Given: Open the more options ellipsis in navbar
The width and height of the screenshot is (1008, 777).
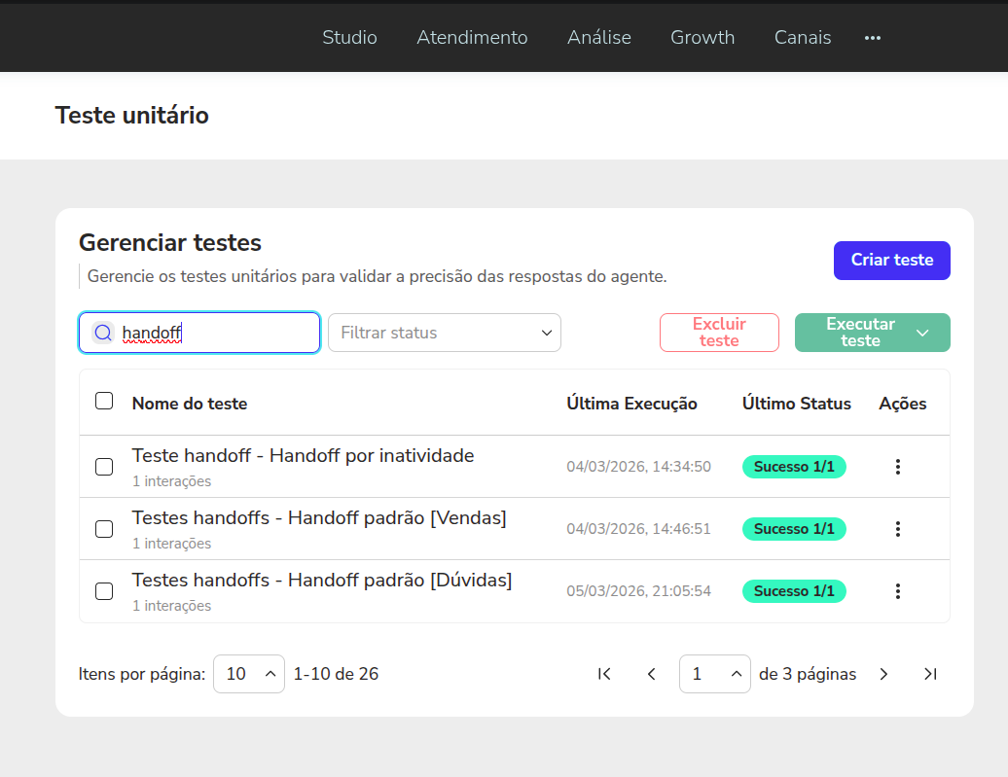Looking at the screenshot, I should (873, 38).
